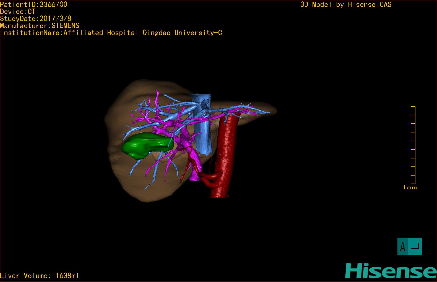Click the StudyDate:2017/3/8 text

(x=36, y=19)
